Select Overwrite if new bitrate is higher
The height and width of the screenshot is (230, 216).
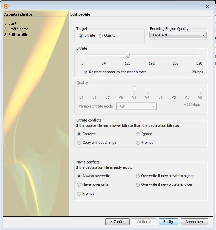138,176
